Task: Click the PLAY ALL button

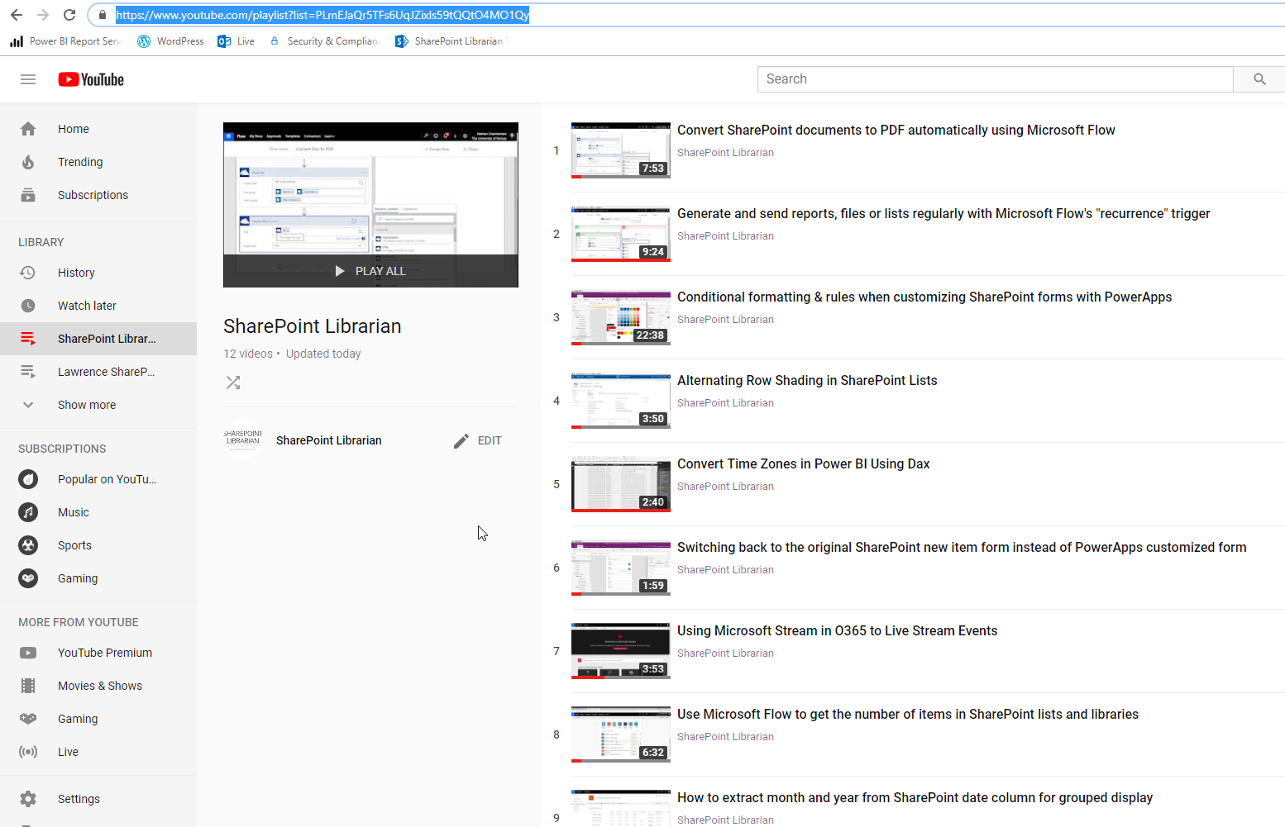Action: point(370,270)
